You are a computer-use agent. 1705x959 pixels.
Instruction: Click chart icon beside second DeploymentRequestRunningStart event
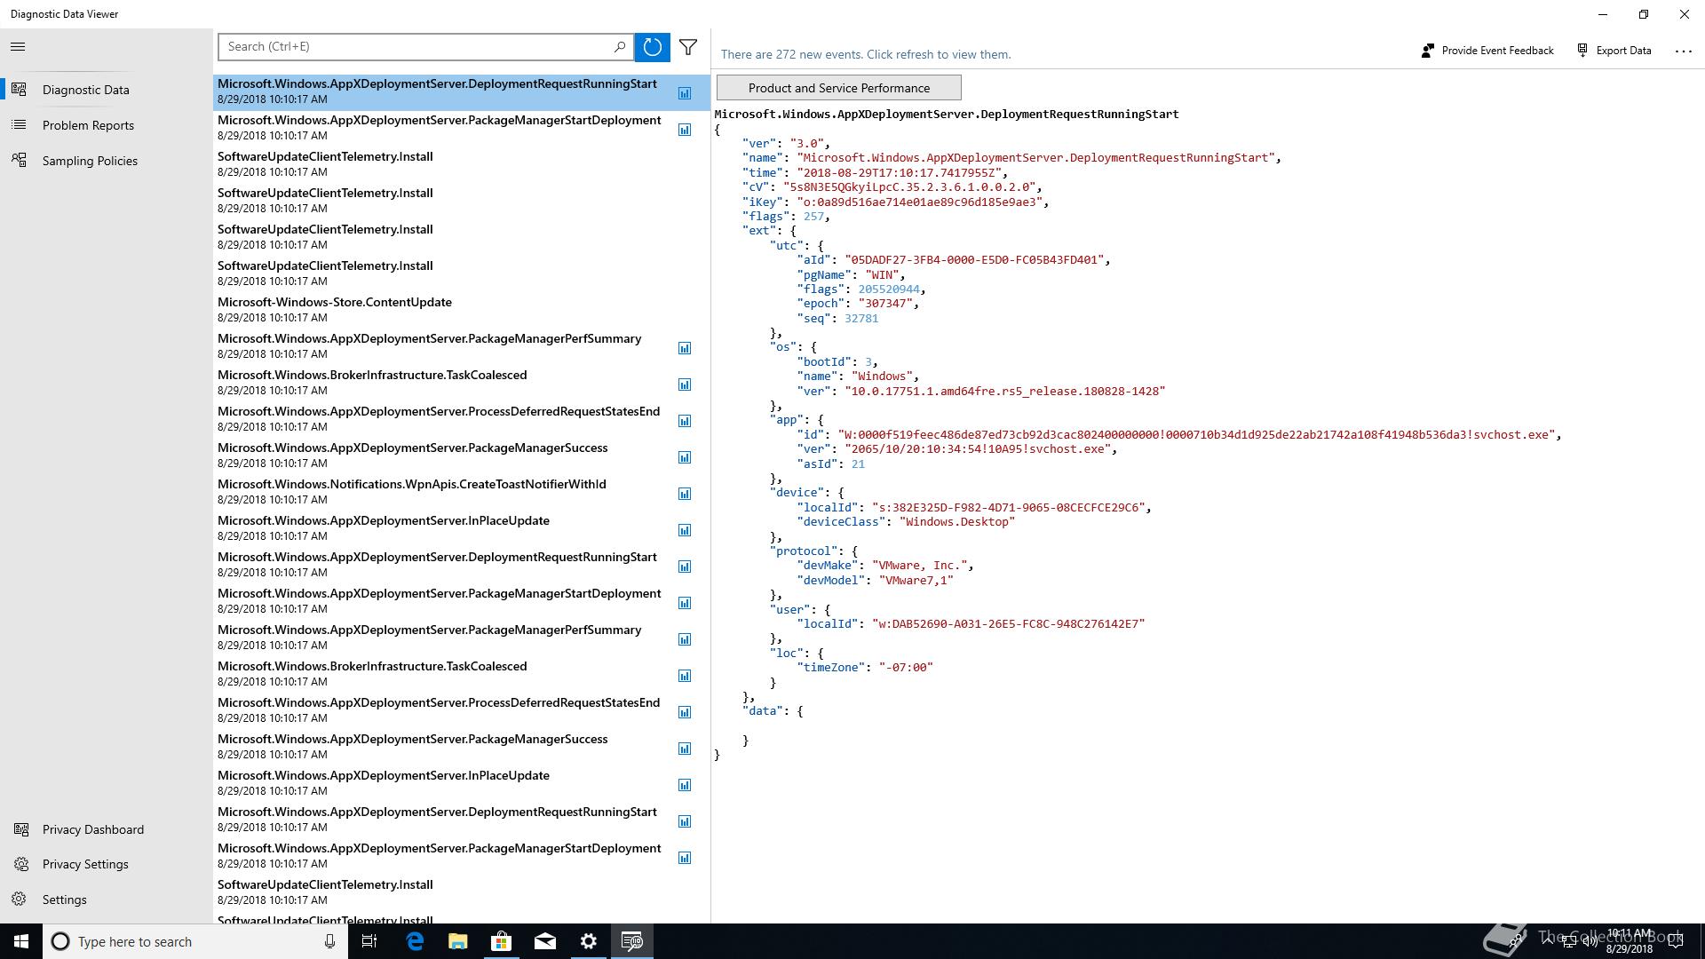(685, 567)
